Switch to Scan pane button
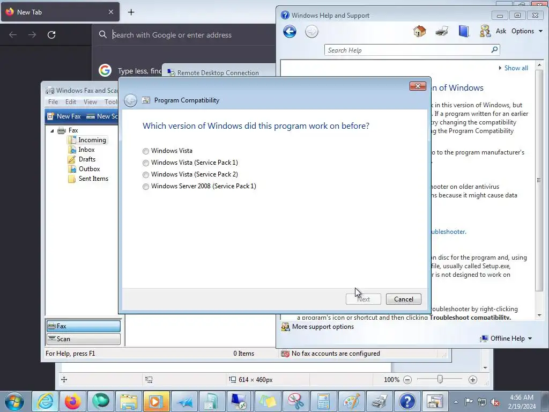Image resolution: width=549 pixels, height=412 pixels. coord(83,339)
